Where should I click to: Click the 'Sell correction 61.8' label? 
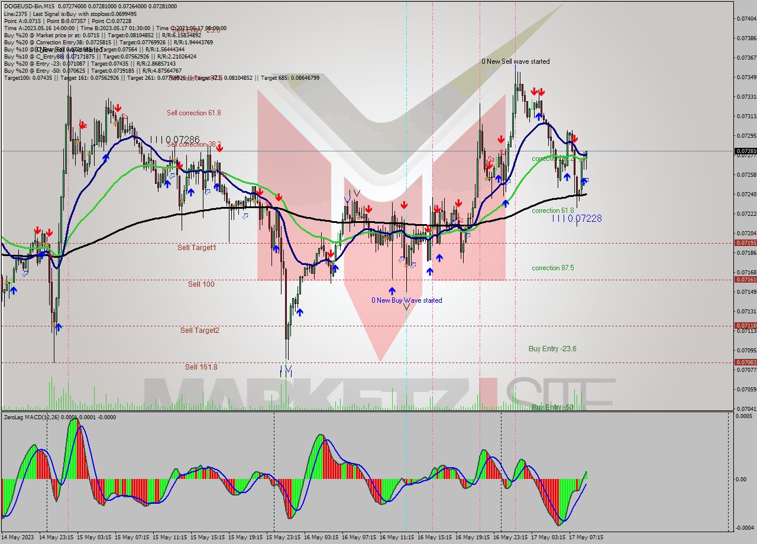[194, 113]
